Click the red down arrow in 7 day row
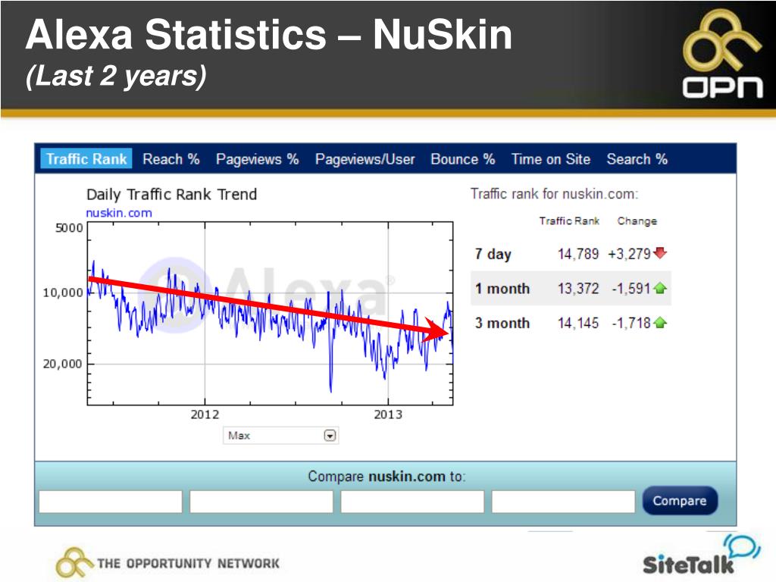This screenshot has height=582, width=776. point(660,253)
